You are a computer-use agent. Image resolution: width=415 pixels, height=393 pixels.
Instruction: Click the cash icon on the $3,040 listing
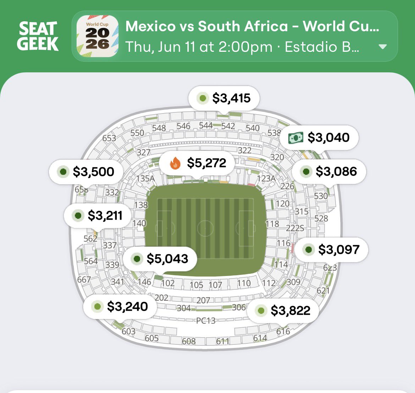pyautogui.click(x=295, y=138)
